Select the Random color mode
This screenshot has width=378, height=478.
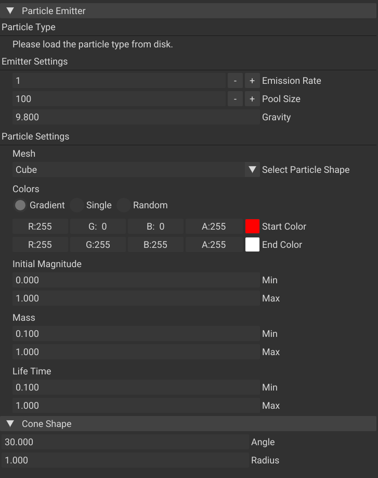point(124,205)
